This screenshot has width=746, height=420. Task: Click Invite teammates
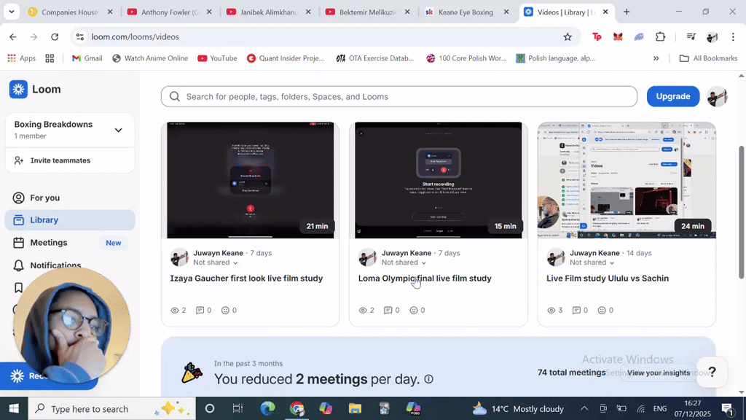point(60,160)
